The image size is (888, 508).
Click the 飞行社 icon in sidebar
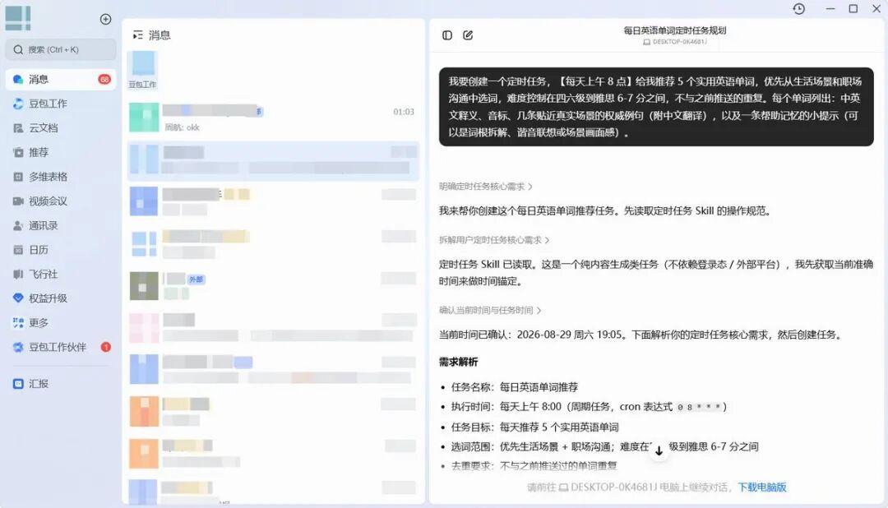(18, 274)
